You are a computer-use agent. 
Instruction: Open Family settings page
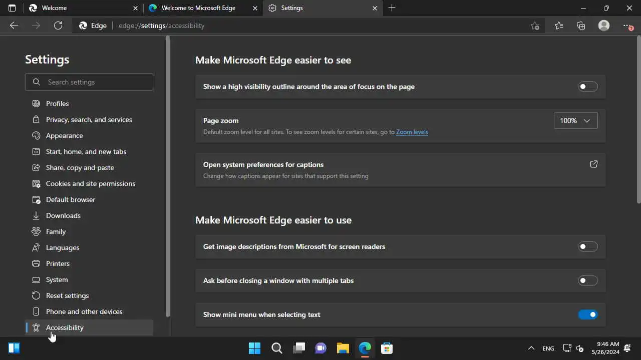[x=89, y=231]
